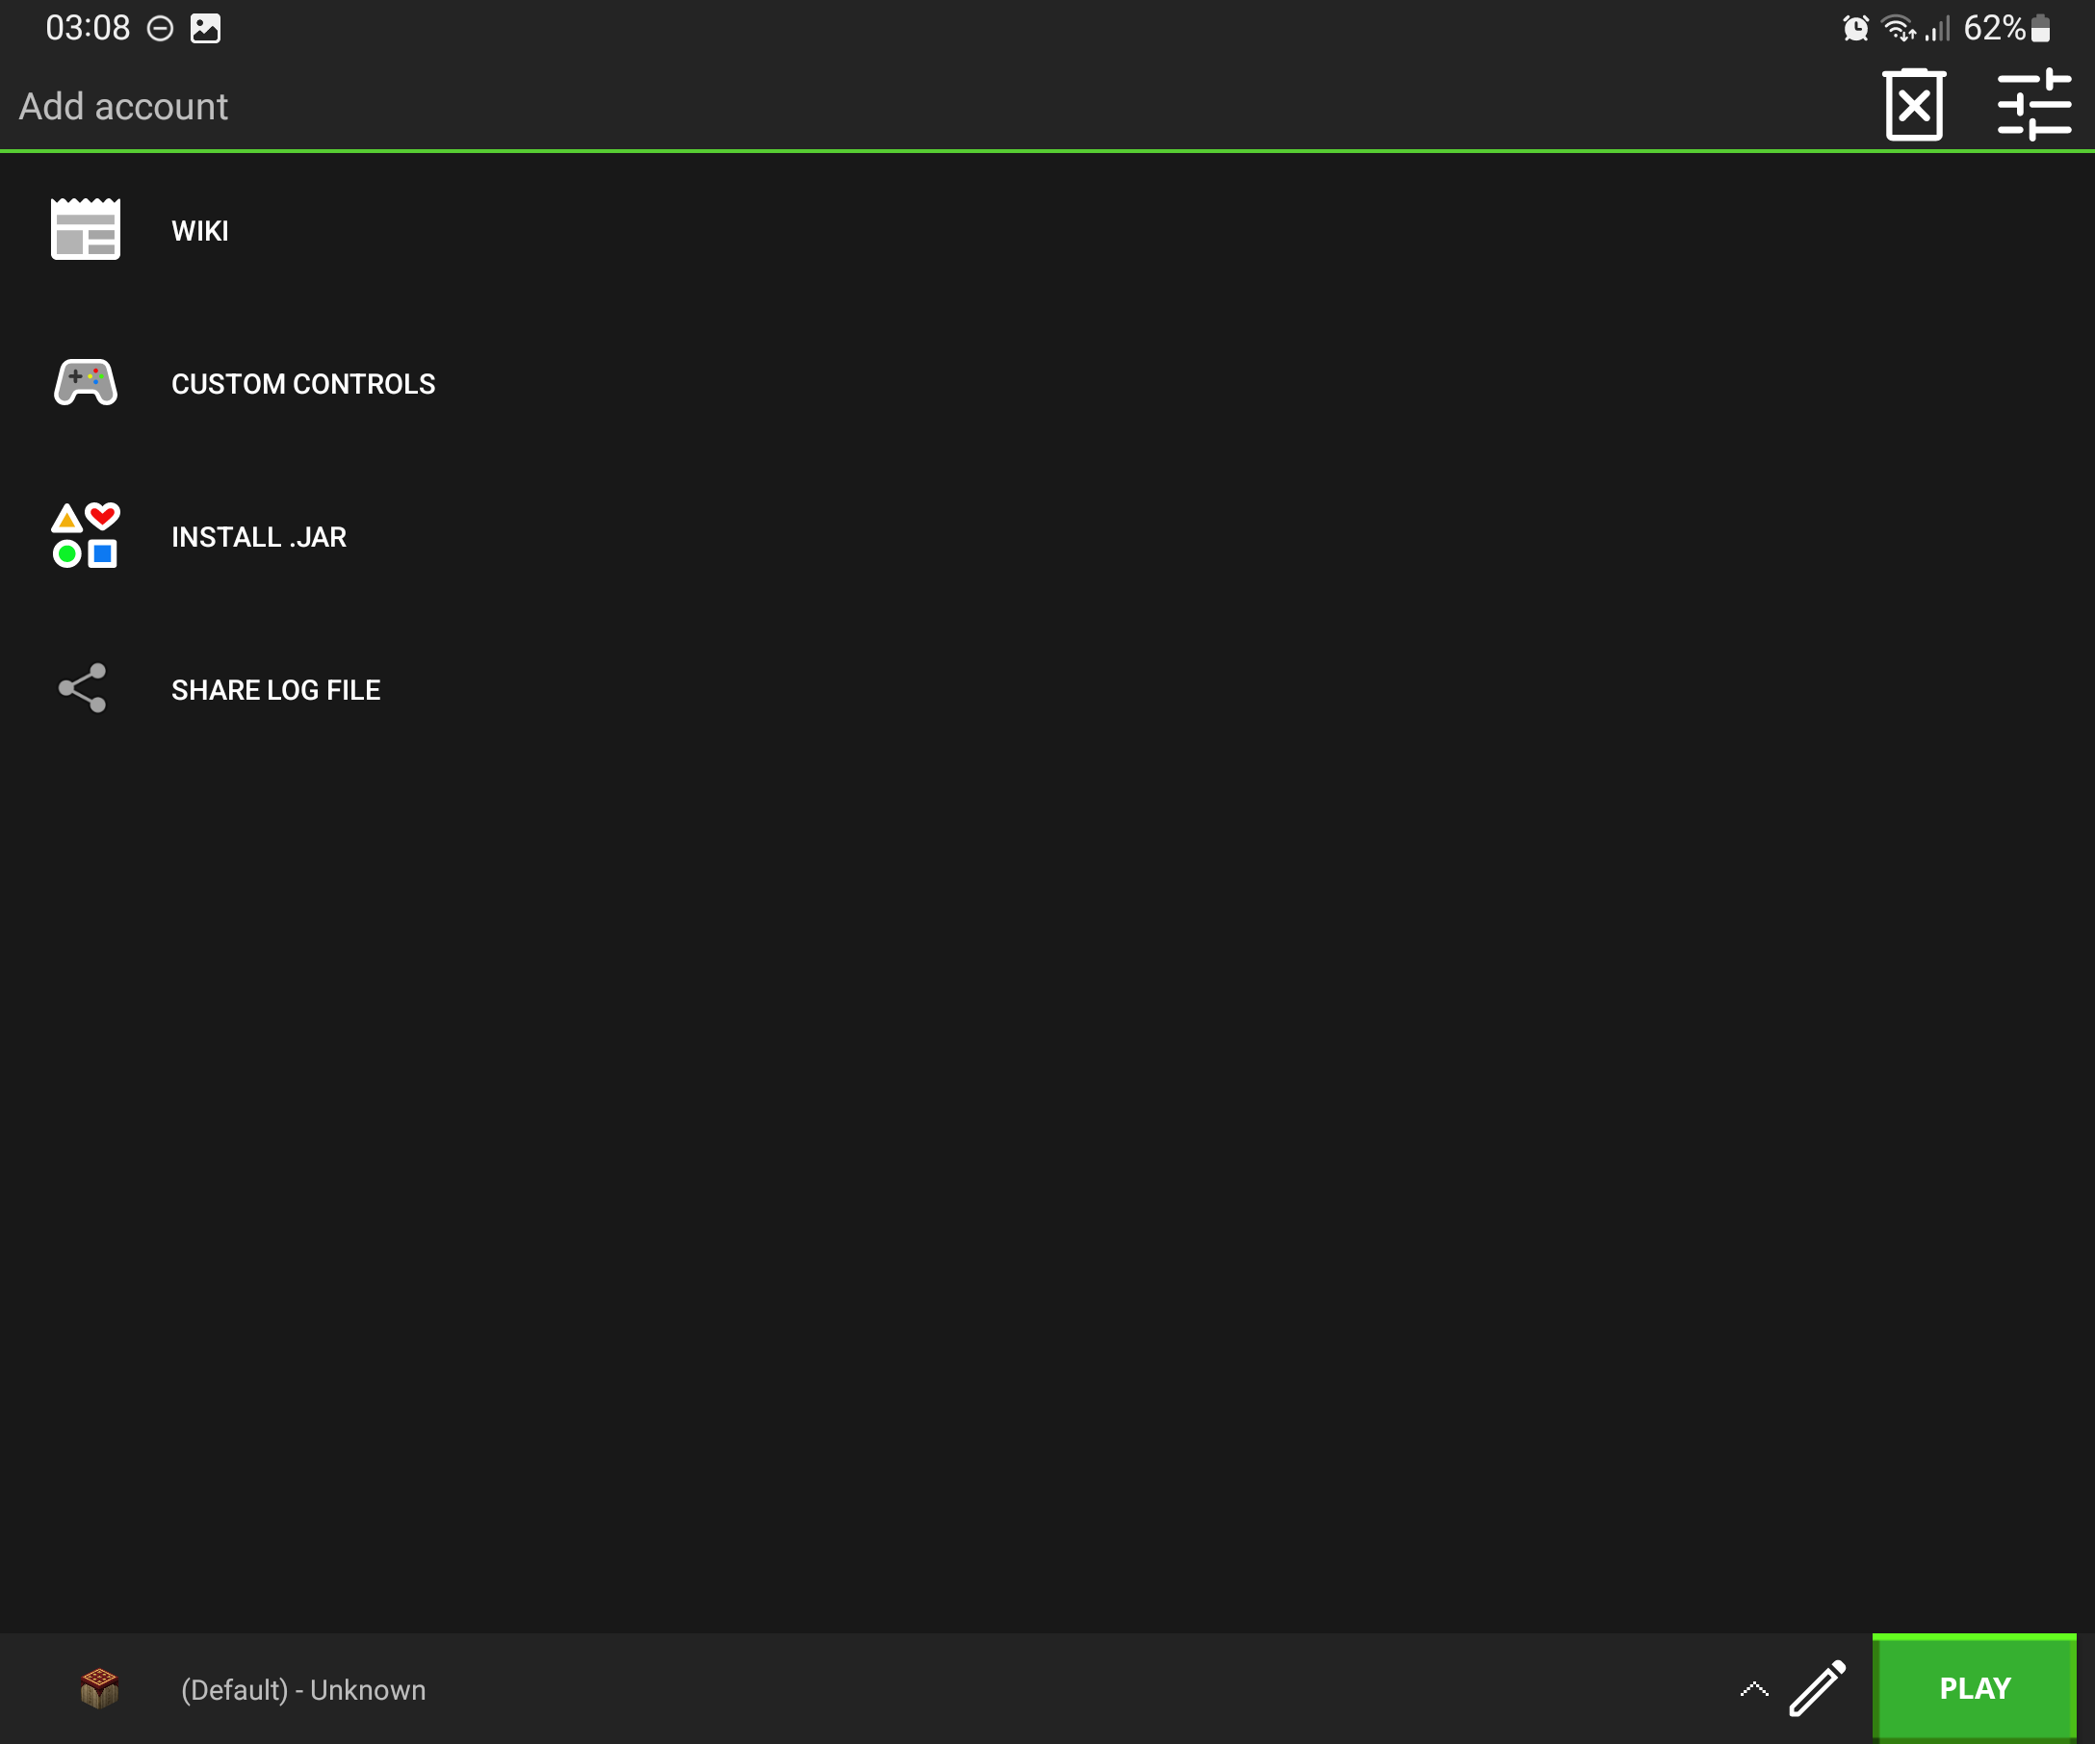Open CUSTOM CONTROLS menu entry
The width and height of the screenshot is (2095, 1744).
[x=1047, y=383]
